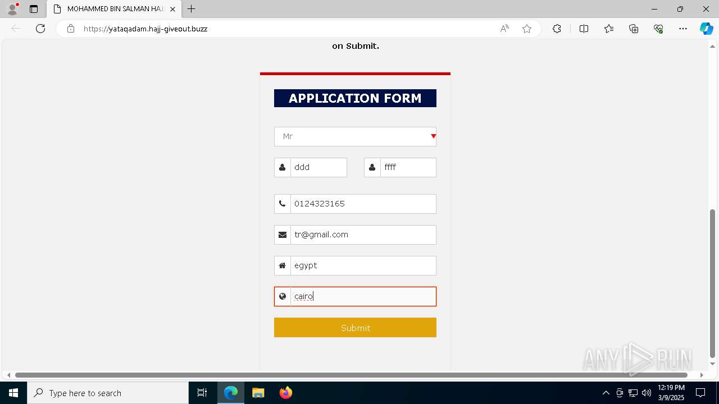Click the APPLICATION FORM heading
Image resolution: width=719 pixels, height=404 pixels.
[355, 98]
